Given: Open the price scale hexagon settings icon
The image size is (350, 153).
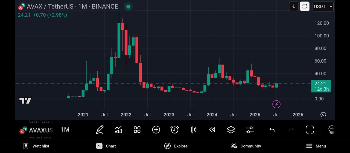Looking at the screenshot, I should 323,115.
